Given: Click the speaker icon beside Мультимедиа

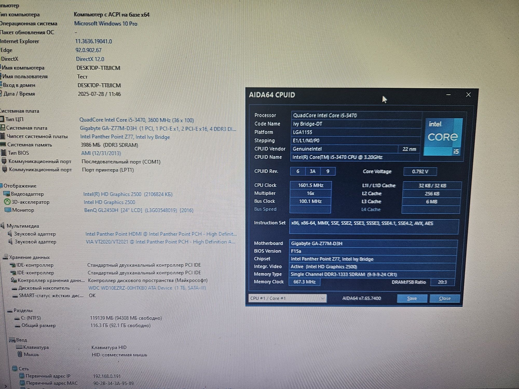Looking at the screenshot, I should tap(3, 226).
